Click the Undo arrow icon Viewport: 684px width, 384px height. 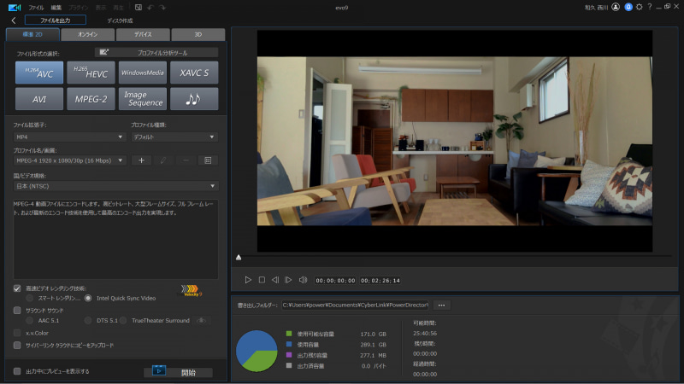tap(150, 8)
